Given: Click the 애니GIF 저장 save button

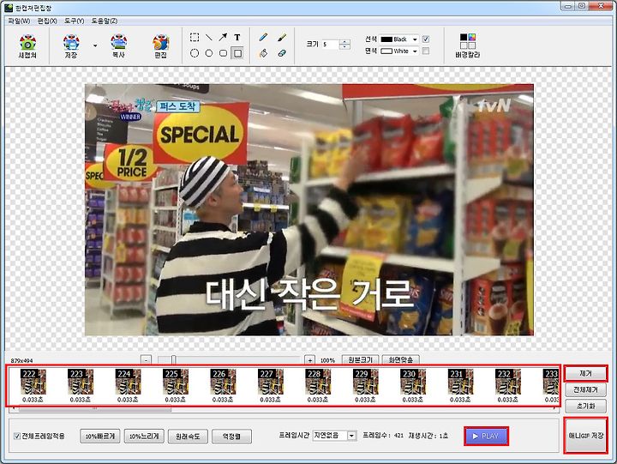Looking at the screenshot, I should [586, 436].
